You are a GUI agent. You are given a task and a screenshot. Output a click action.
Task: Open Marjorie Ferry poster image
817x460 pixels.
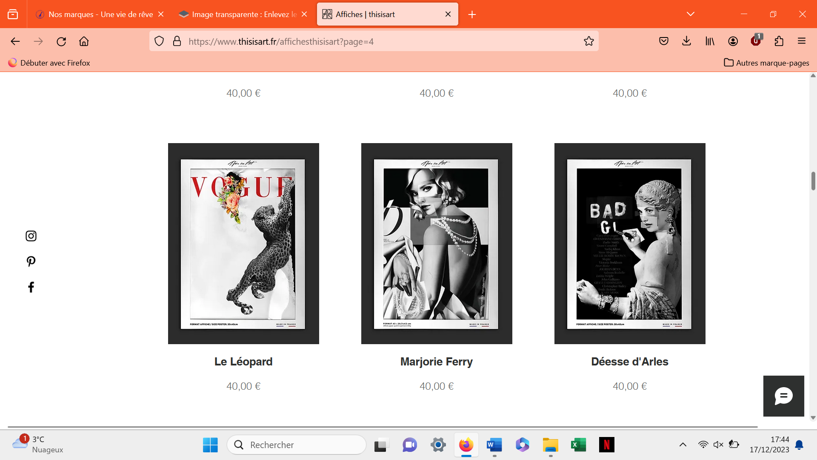pyautogui.click(x=437, y=244)
